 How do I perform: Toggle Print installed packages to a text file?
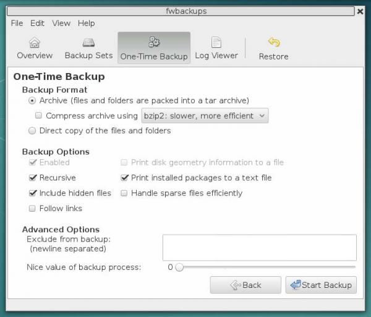coord(124,178)
